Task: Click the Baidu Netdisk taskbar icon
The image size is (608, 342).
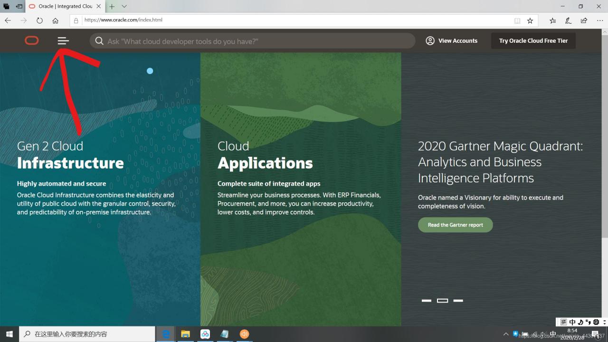Action: pyautogui.click(x=205, y=334)
